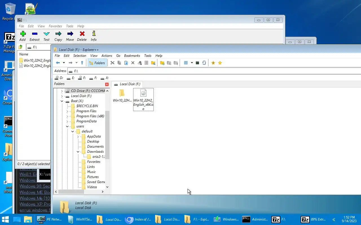The width and height of the screenshot is (361, 225).
Task: Open the Bookmarks menu in Explorer++
Action: (132, 56)
